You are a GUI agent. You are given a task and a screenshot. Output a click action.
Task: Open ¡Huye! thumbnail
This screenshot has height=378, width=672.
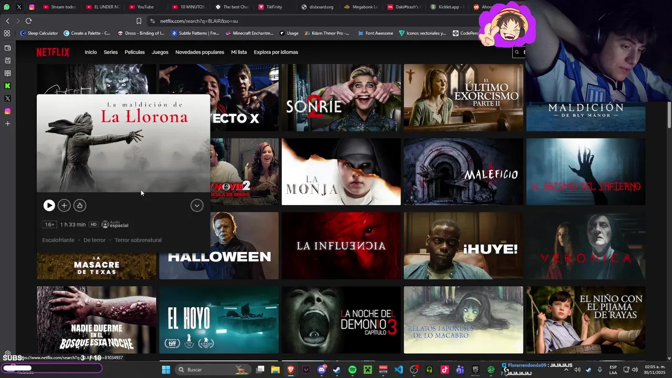[464, 246]
